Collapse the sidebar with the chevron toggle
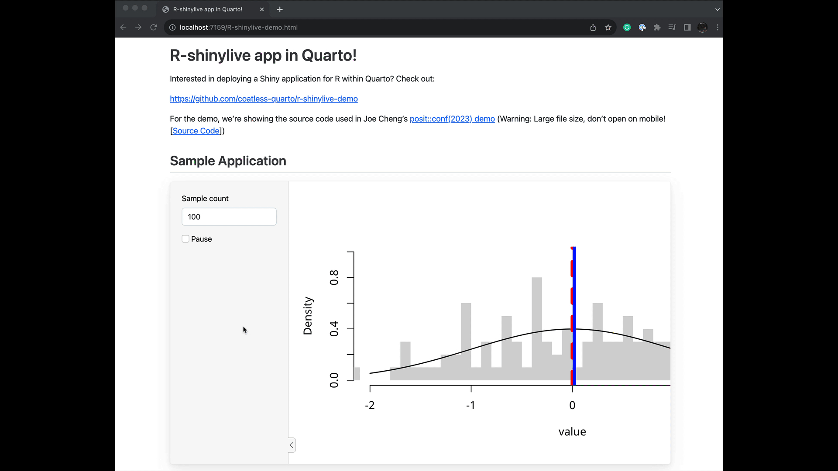This screenshot has height=471, width=838. (x=292, y=445)
